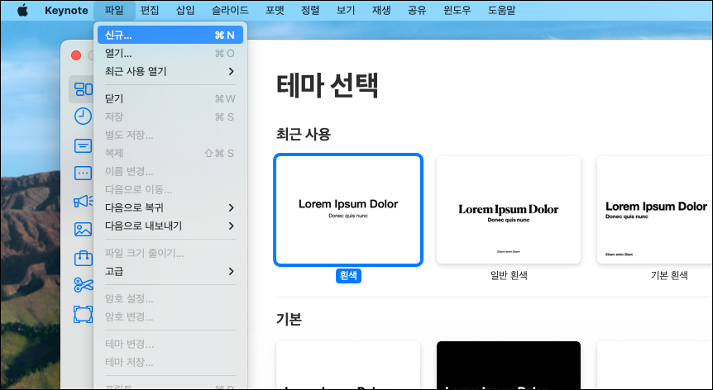This screenshot has width=713, height=390.
Task: Expand the 다음으로 복귀 submenu
Action: (170, 207)
